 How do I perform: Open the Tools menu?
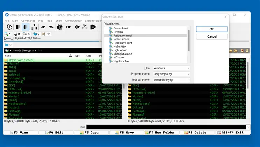(49, 21)
